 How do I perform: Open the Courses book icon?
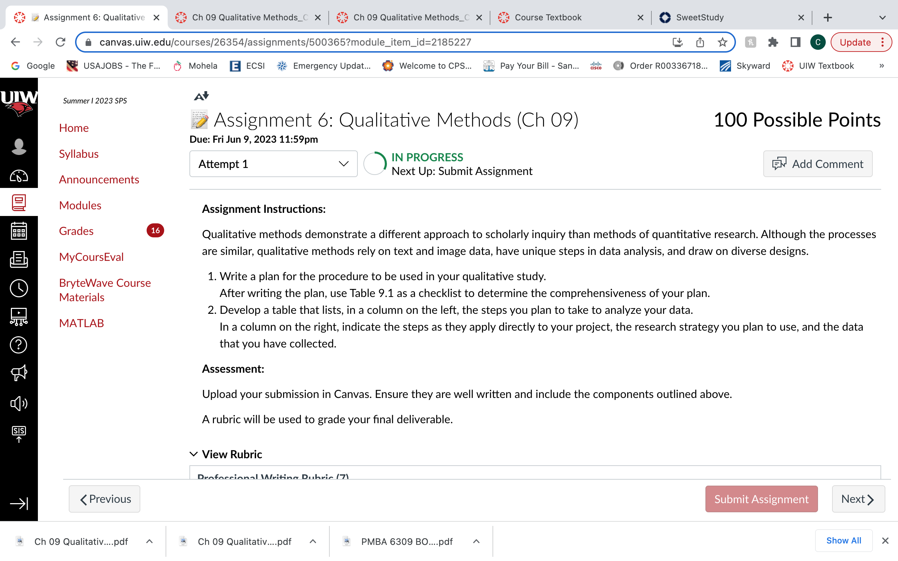point(19,203)
